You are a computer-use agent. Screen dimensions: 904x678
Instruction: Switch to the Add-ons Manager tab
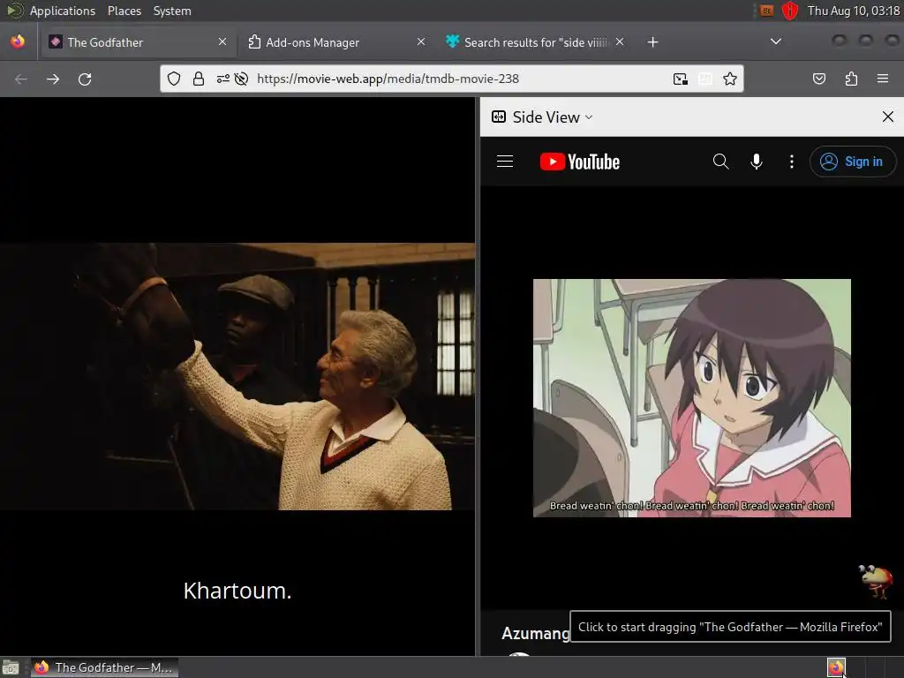coord(337,42)
